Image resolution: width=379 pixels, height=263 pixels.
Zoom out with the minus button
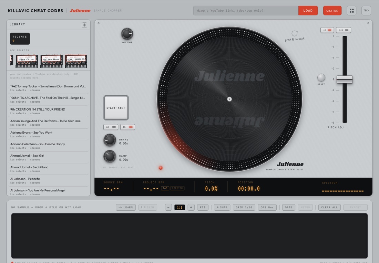(168, 207)
